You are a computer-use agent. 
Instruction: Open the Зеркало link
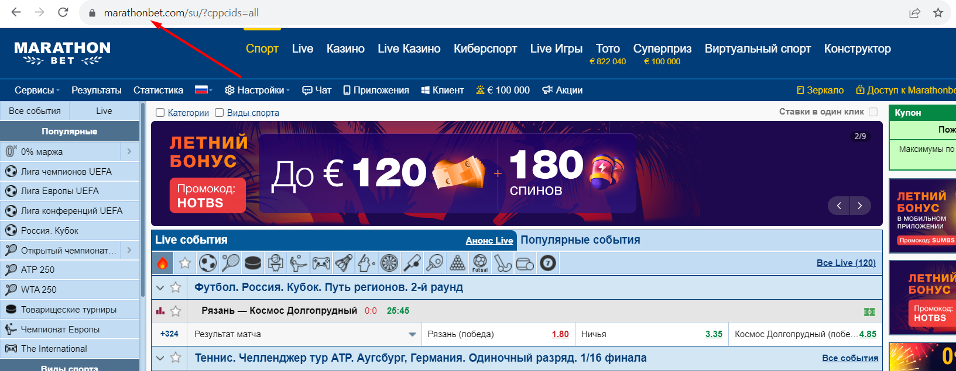click(x=820, y=90)
